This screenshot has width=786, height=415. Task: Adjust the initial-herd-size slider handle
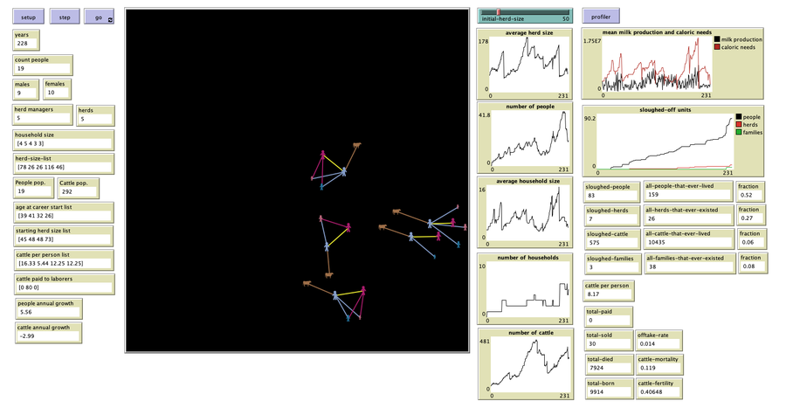pos(499,11)
